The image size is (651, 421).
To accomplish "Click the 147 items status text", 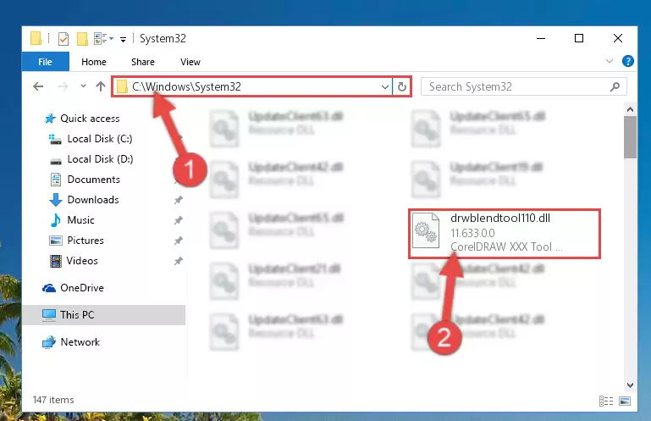I will point(53,400).
